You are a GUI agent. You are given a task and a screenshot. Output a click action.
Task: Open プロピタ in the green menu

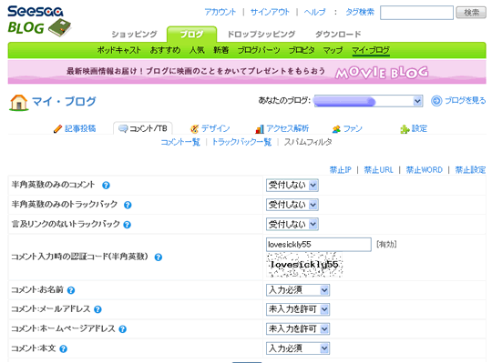(x=302, y=50)
